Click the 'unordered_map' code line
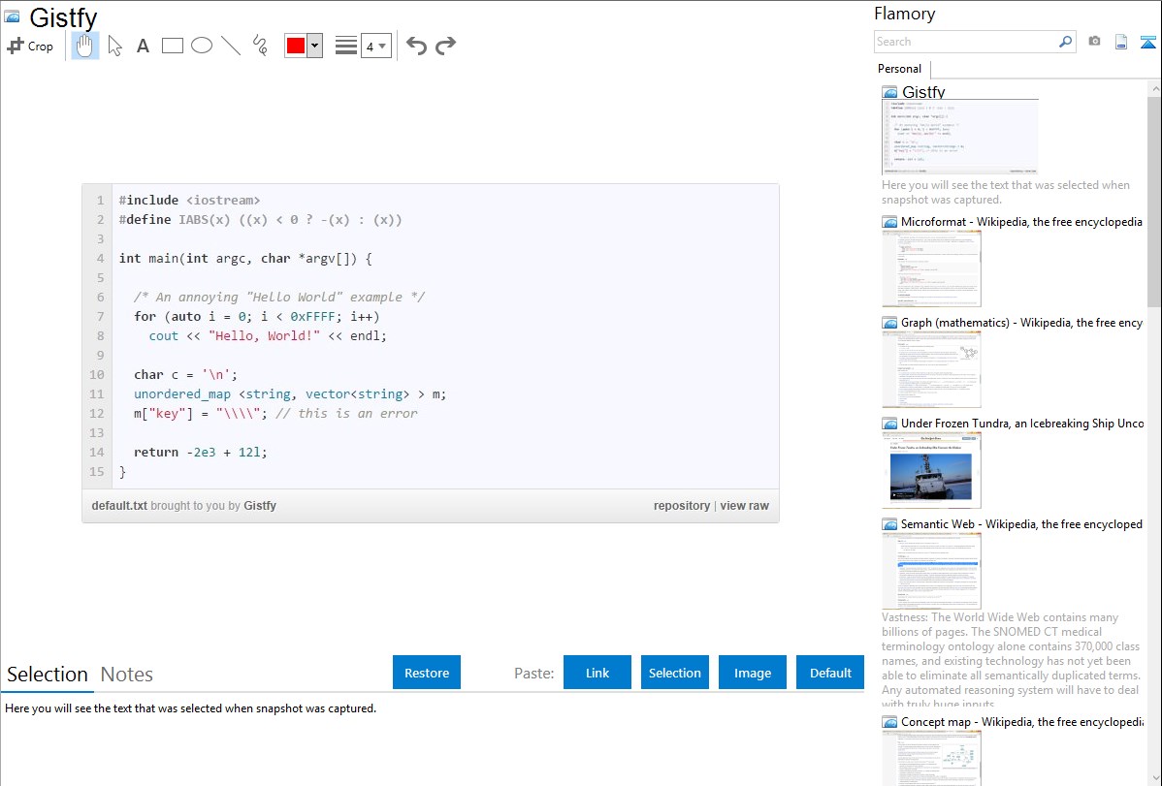Screen dimensions: 1162x786 pyautogui.click(x=290, y=394)
